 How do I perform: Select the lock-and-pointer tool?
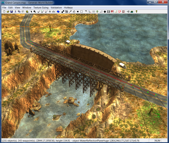click(35, 11)
